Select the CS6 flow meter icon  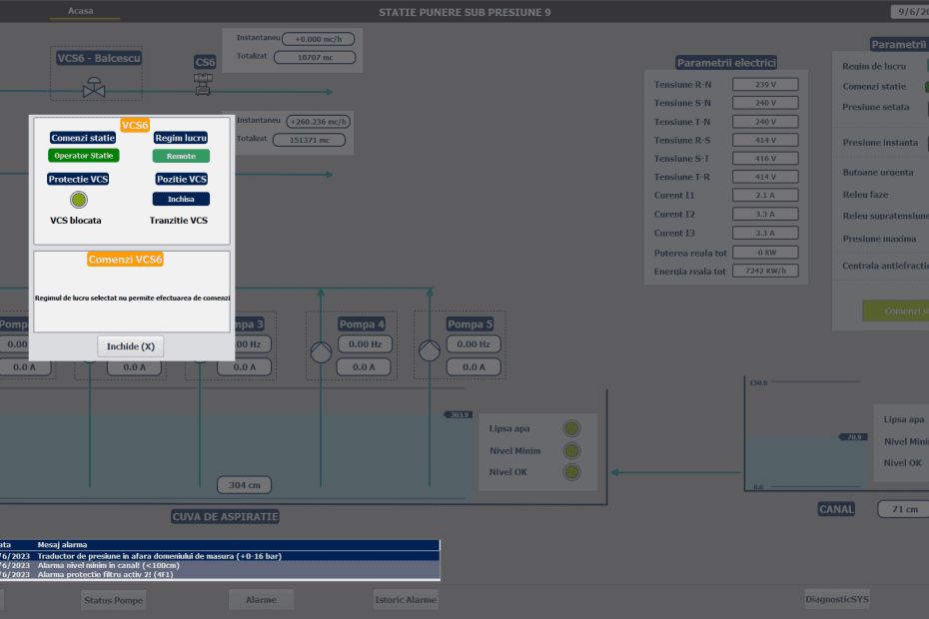click(204, 84)
